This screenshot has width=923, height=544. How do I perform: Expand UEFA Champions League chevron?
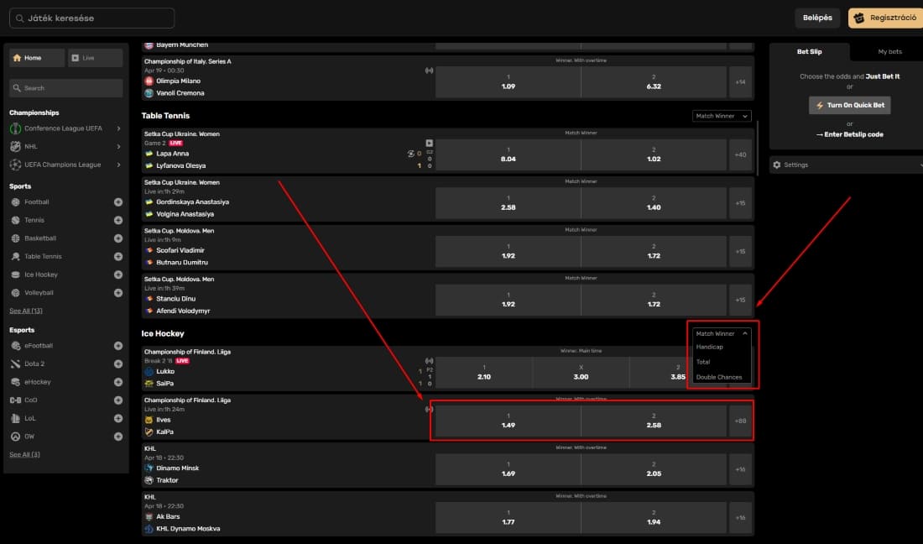(118, 165)
